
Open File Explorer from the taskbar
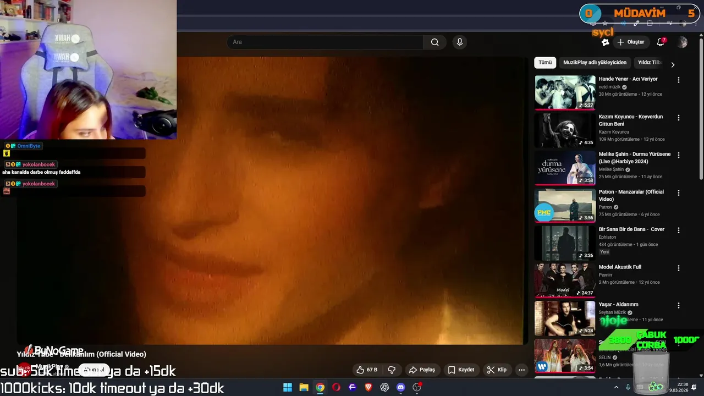[x=304, y=387]
